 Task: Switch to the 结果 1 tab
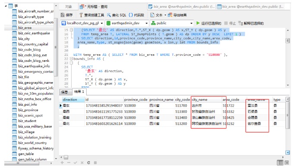(x=79, y=92)
